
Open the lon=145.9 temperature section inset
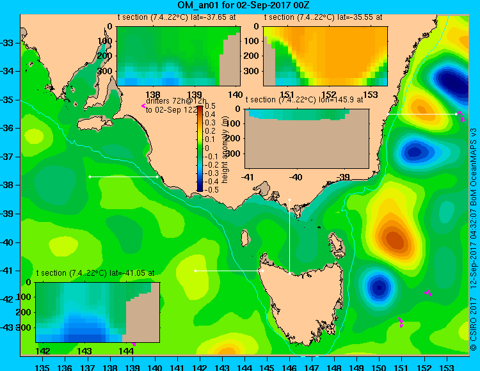307,139
